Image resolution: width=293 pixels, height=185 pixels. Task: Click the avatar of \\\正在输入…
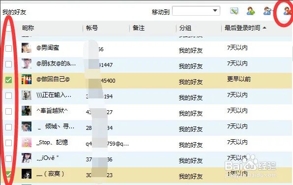27,95
